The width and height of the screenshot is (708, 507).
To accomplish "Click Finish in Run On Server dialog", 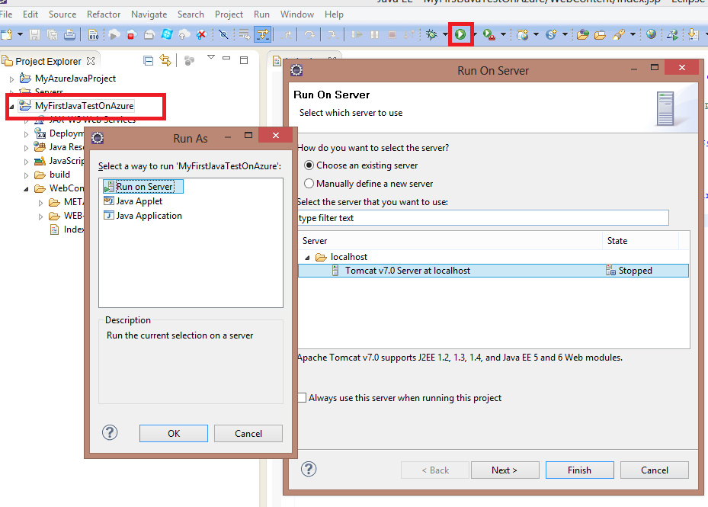I will 579,470.
